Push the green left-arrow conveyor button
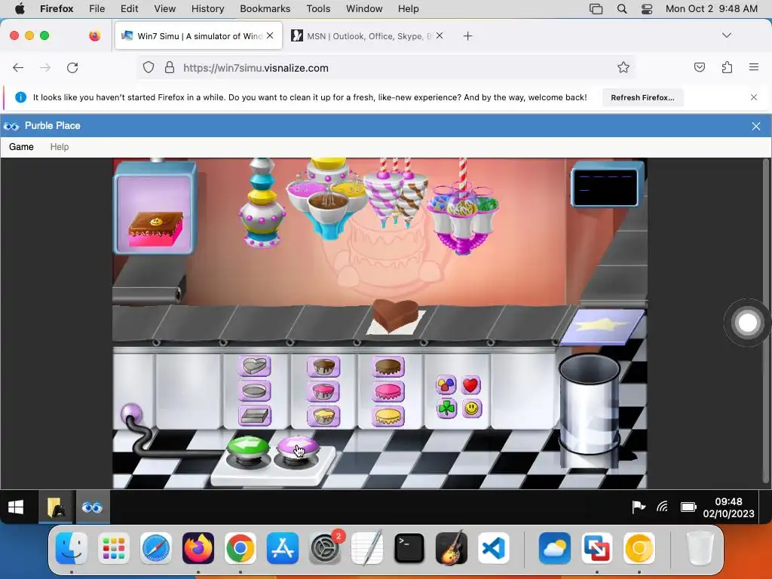 point(247,449)
